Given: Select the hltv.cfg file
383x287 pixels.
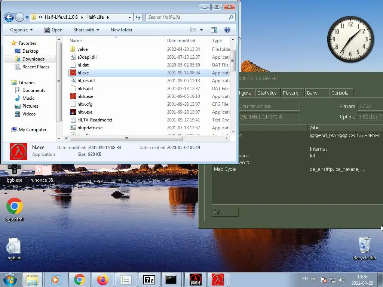Looking at the screenshot, I should [85, 104].
